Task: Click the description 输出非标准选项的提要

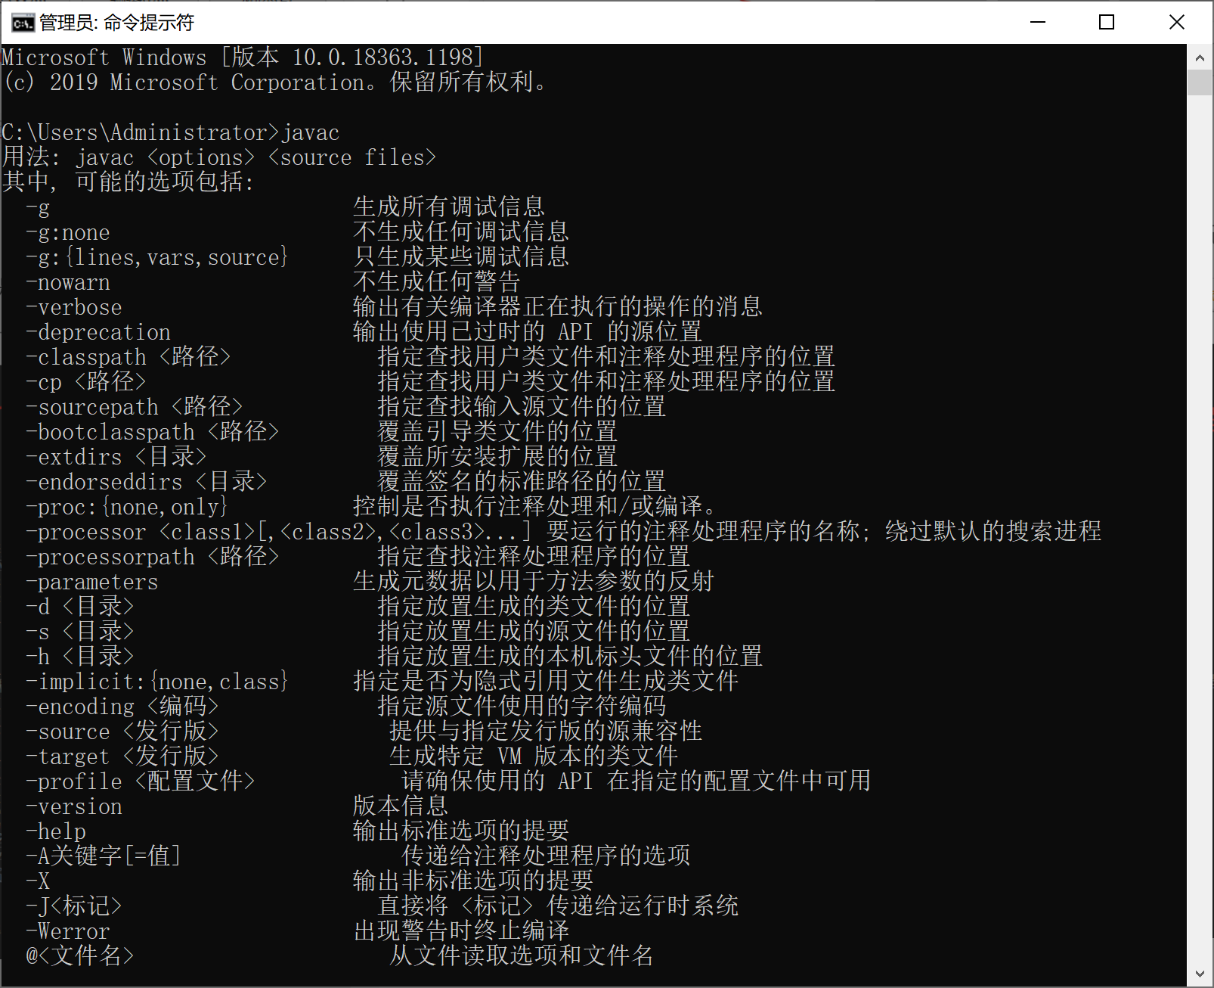Action: [x=473, y=881]
